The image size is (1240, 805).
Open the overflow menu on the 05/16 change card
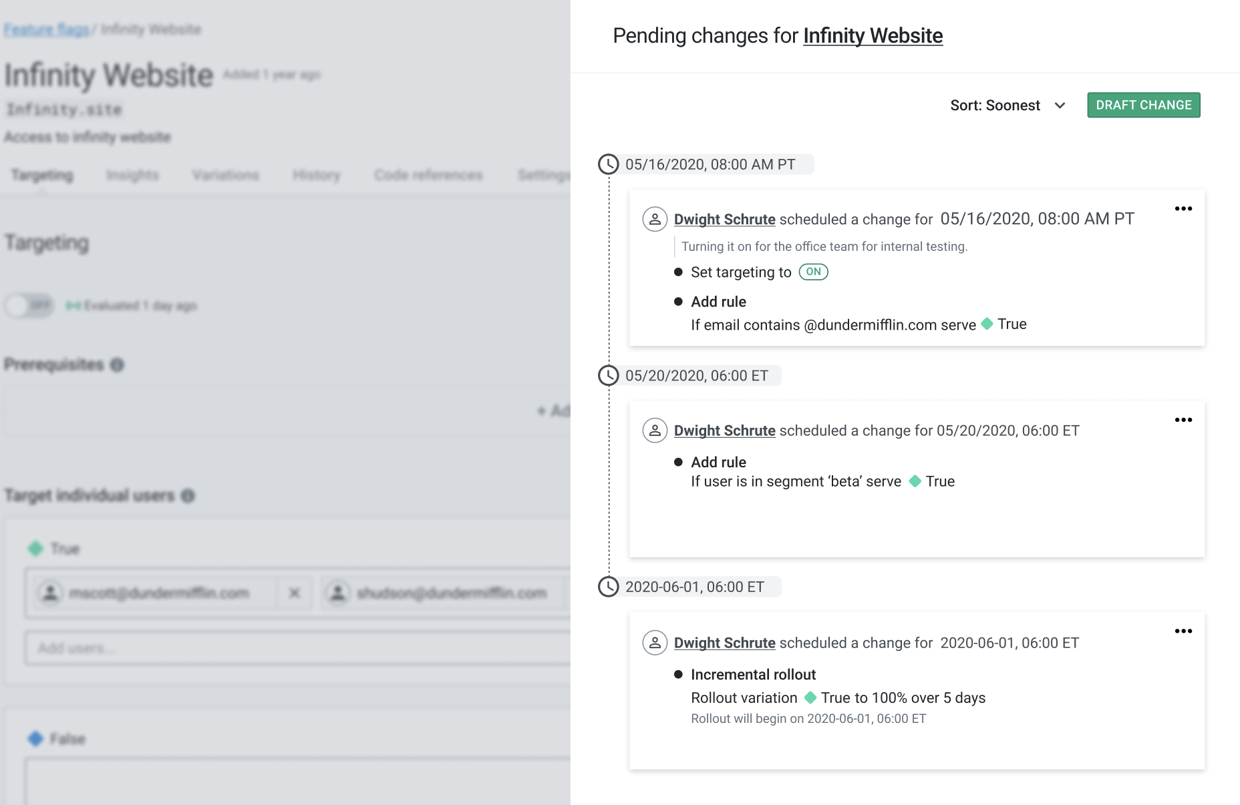[1183, 209]
